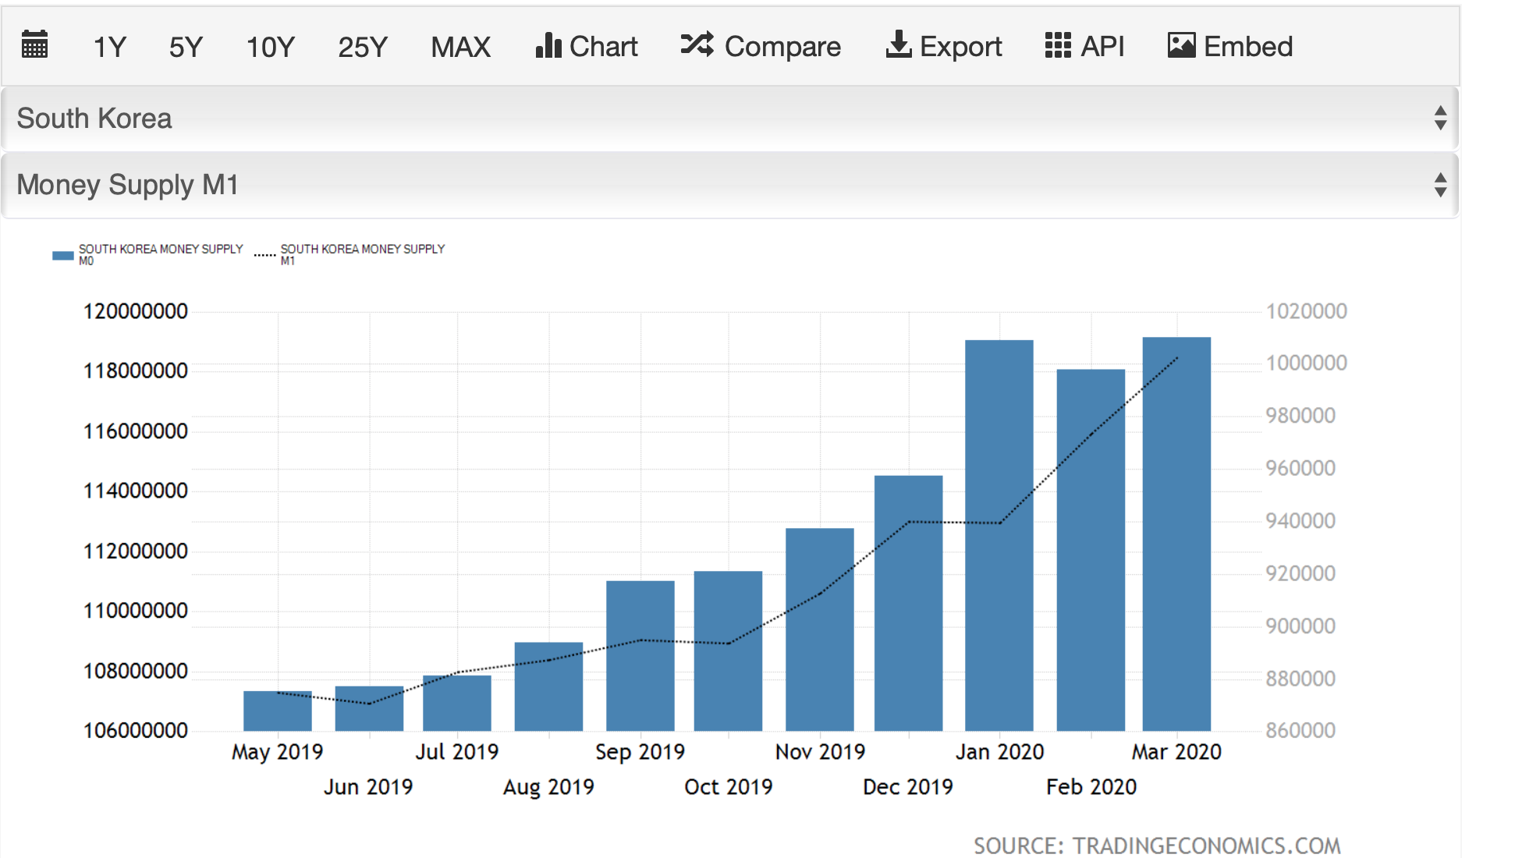
Task: Select the 1Y time range
Action: coord(109,47)
